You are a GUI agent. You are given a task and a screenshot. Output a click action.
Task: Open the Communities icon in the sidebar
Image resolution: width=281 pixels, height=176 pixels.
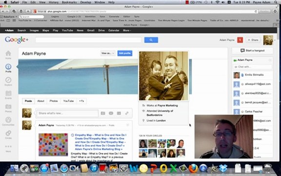(8, 120)
